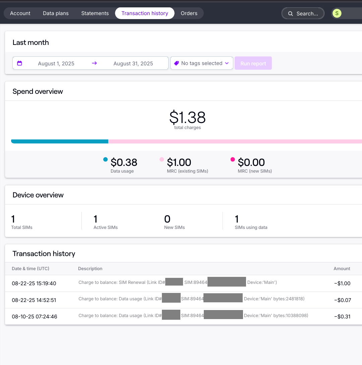Switch to the Account tab

(20, 13)
